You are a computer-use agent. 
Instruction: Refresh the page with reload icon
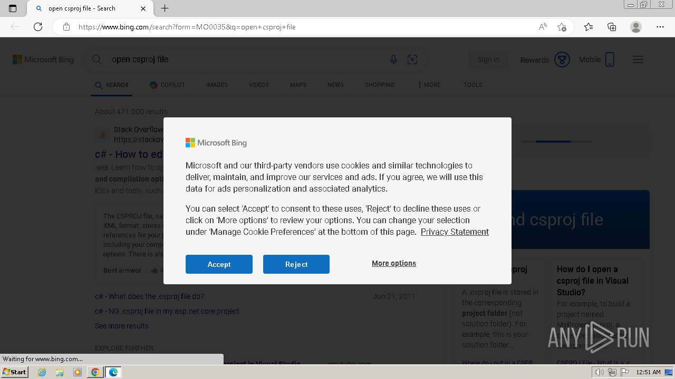38,27
